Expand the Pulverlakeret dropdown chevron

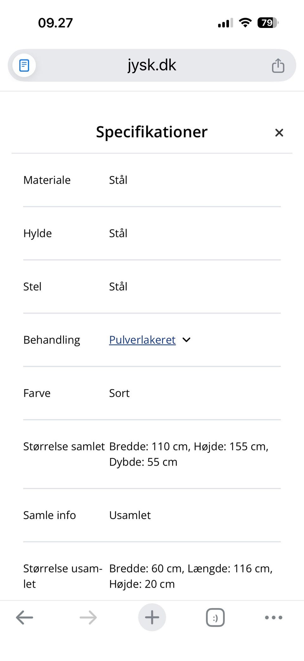click(186, 340)
